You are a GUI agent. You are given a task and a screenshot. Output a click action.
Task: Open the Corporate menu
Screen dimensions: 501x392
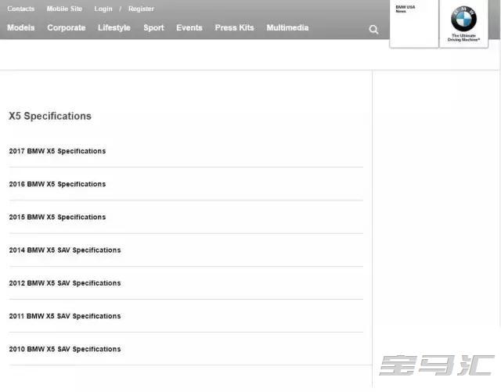pyautogui.click(x=67, y=28)
